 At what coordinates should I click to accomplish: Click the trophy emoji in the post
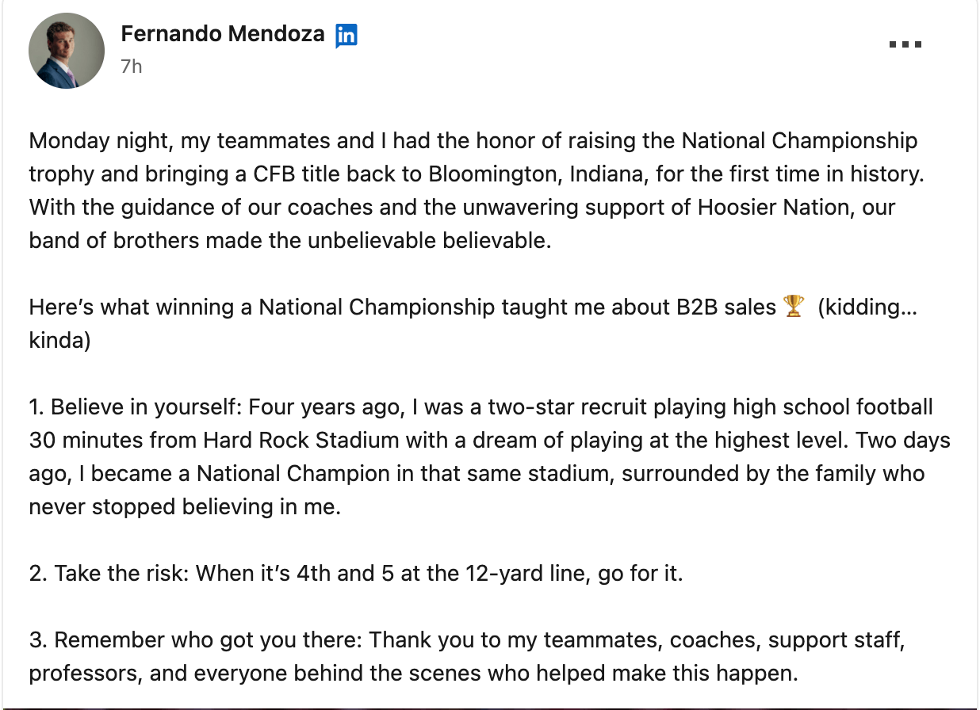click(x=793, y=307)
